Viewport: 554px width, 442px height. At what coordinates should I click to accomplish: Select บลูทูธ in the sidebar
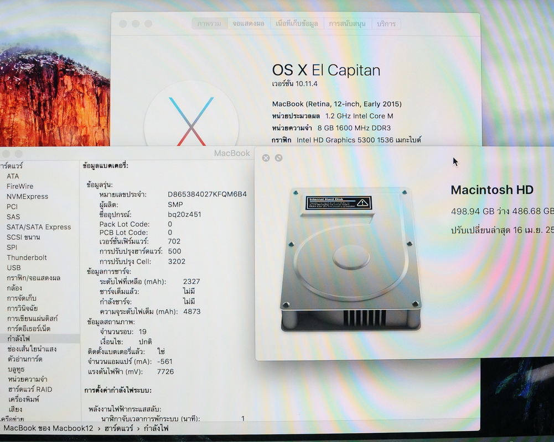coord(16,369)
